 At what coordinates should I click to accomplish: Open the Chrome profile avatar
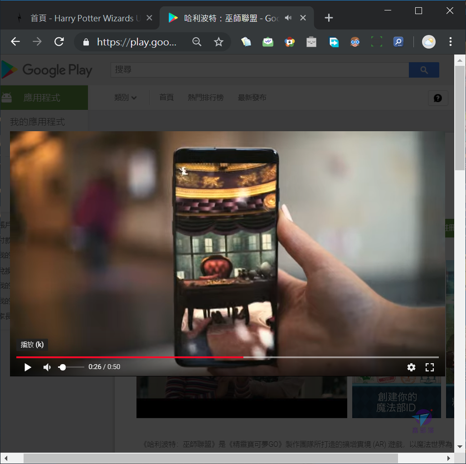coord(429,41)
